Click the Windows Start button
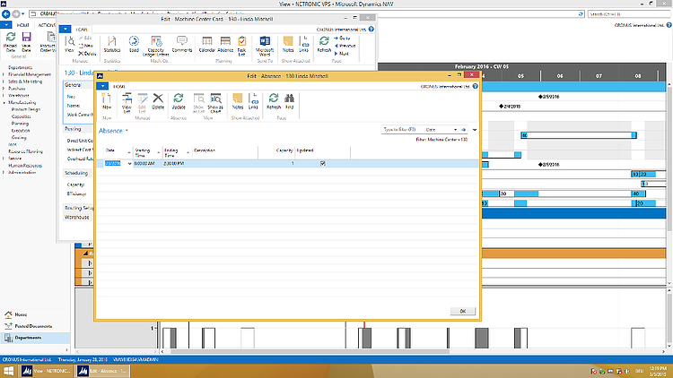Screen dimensions: 673x378 pos(8,371)
